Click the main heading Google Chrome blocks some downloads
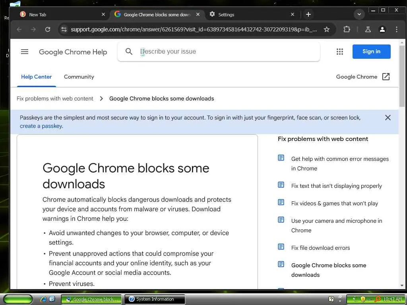The image size is (407, 305). pos(126,176)
